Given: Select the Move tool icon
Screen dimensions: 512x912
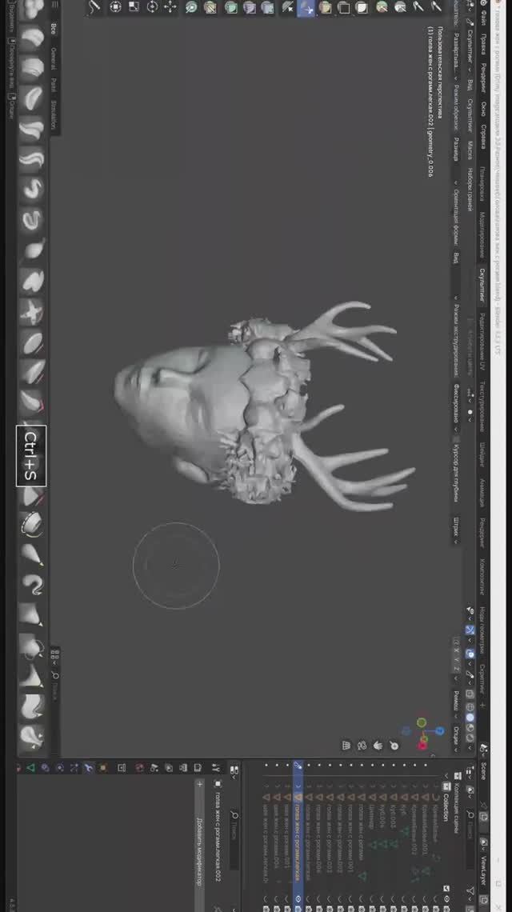Looking at the screenshot, I should (170, 7).
